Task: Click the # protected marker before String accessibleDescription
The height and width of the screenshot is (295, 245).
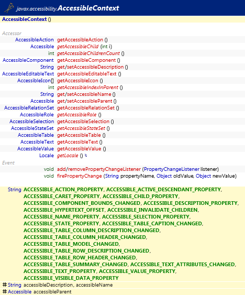Action: 5,285
